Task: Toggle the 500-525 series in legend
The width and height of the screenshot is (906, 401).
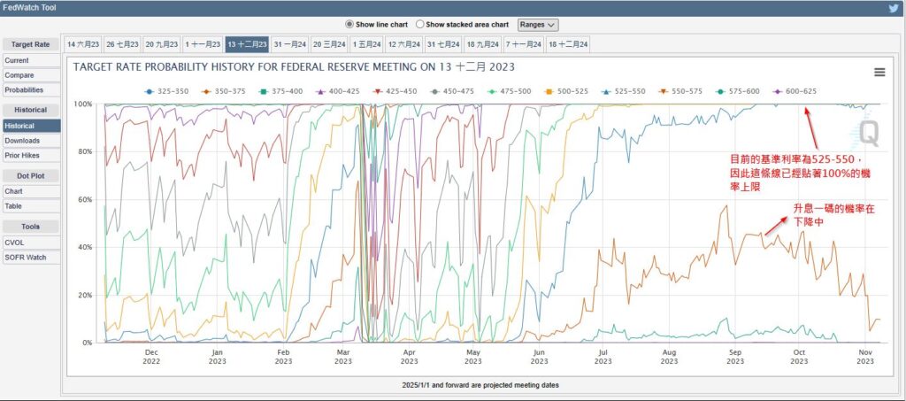Action: click(565, 91)
